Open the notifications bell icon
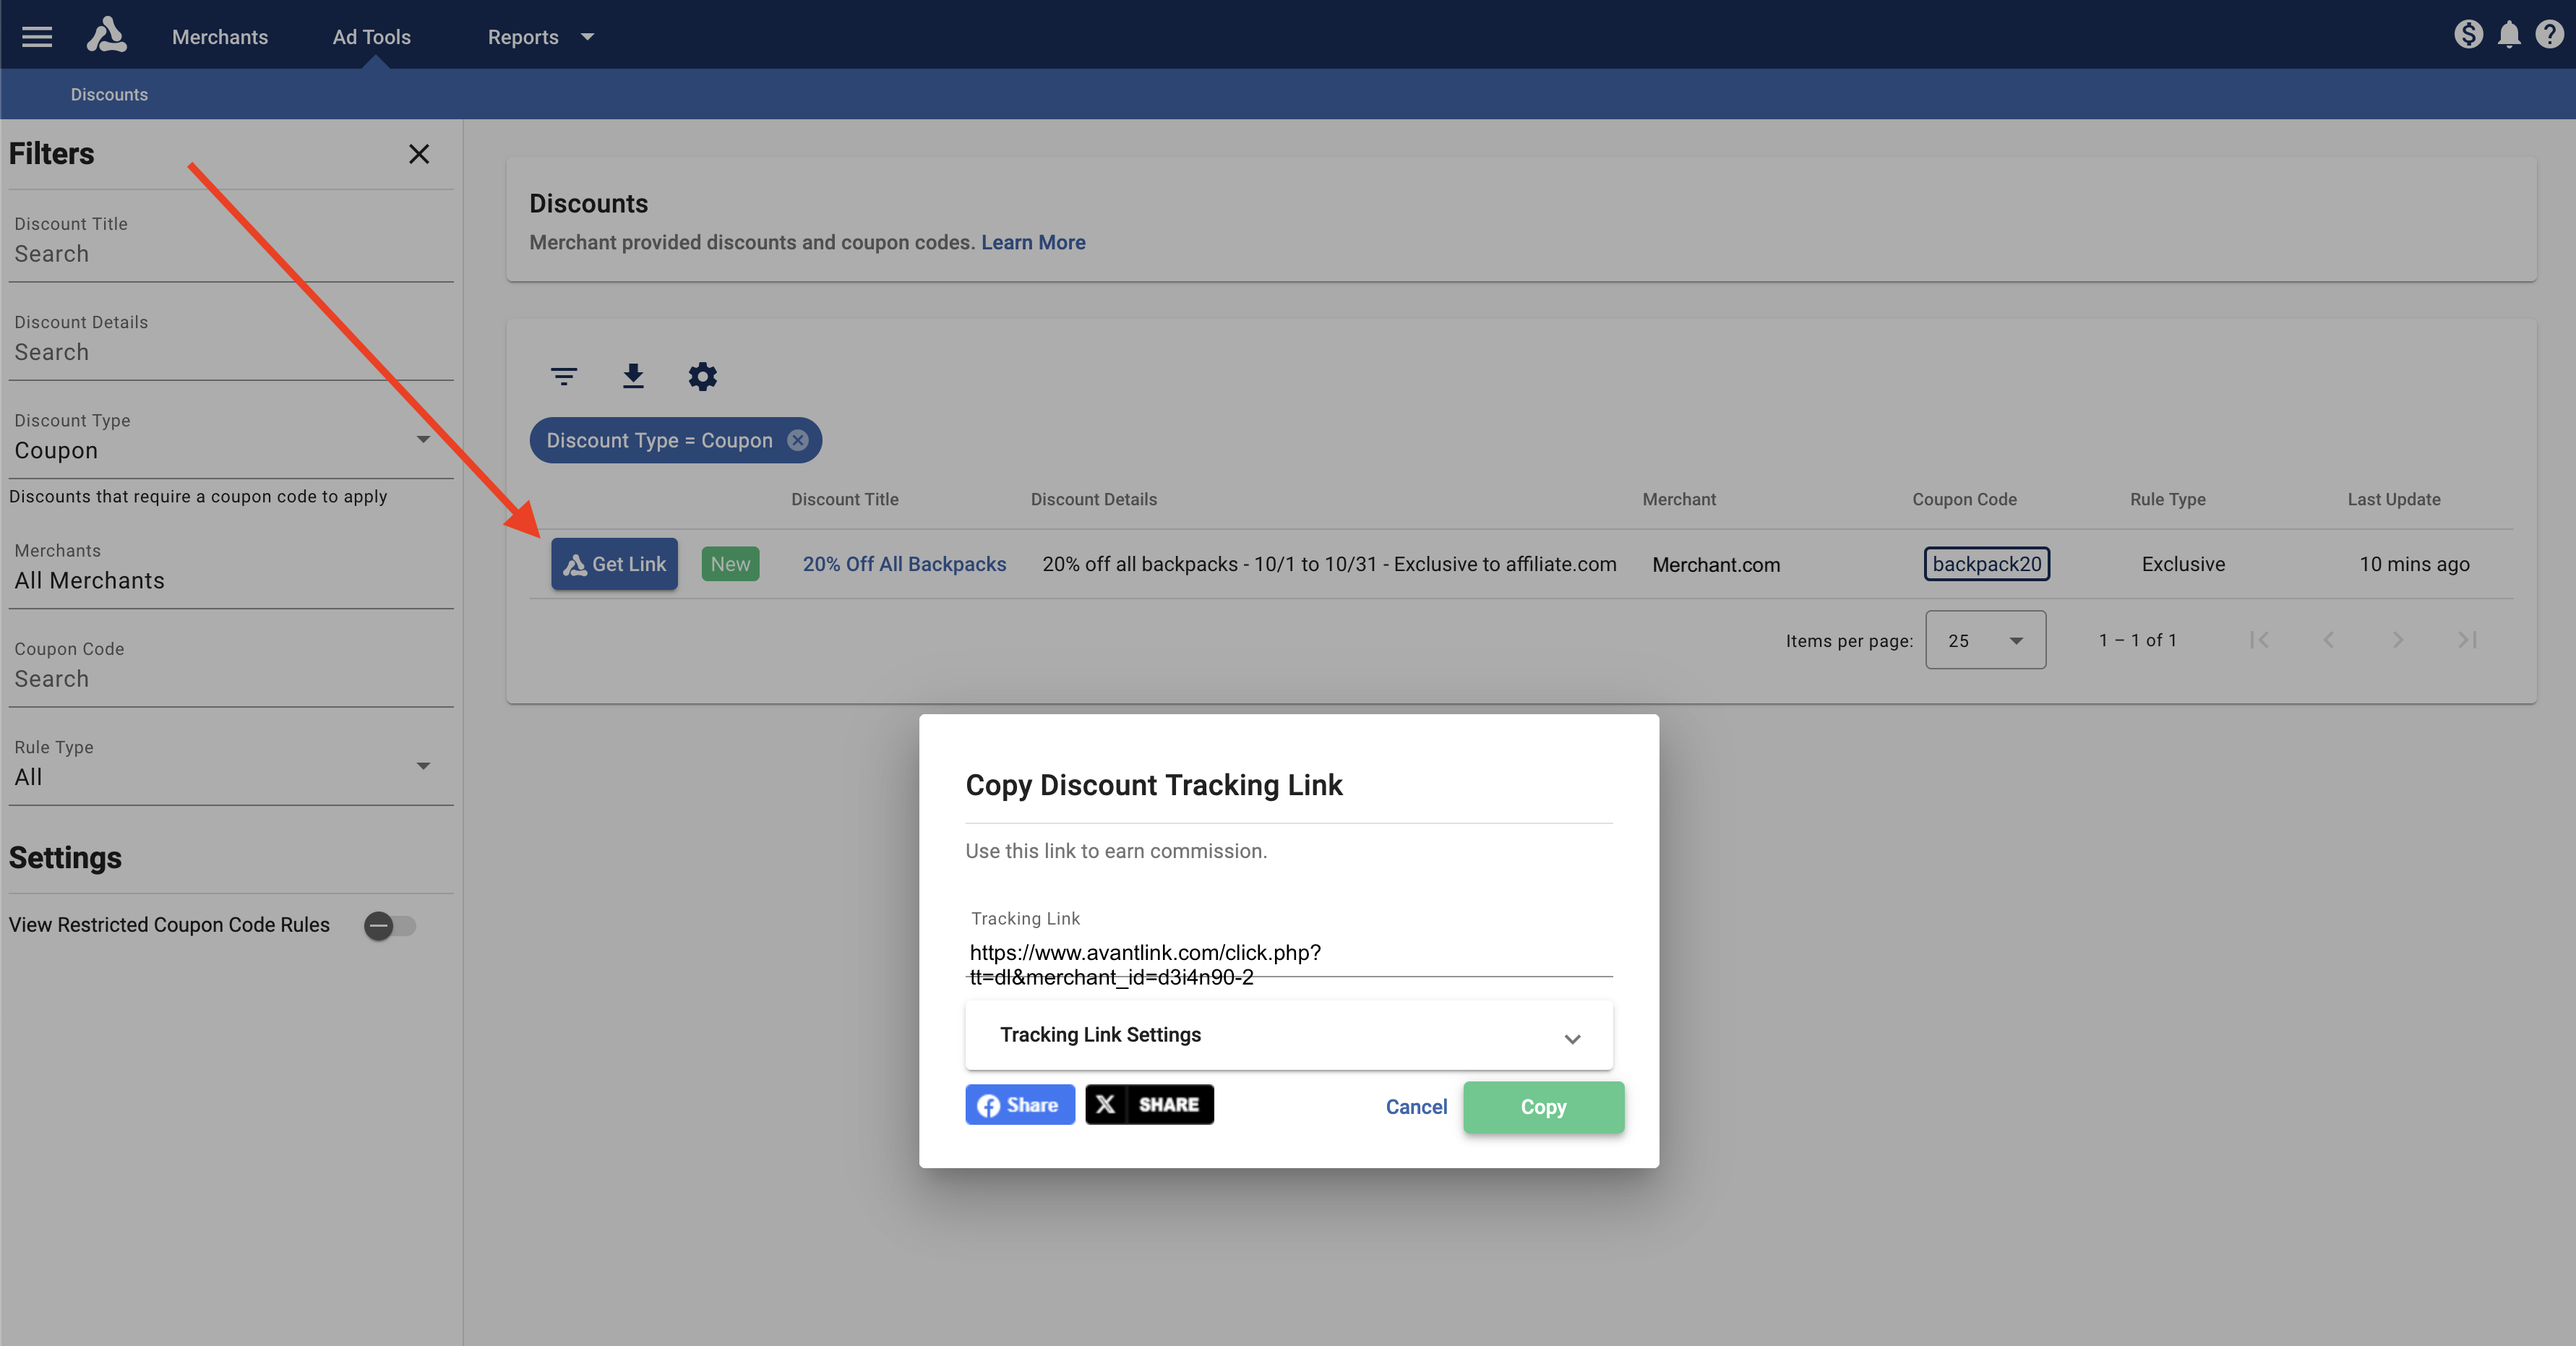This screenshot has width=2576, height=1346. tap(2508, 35)
